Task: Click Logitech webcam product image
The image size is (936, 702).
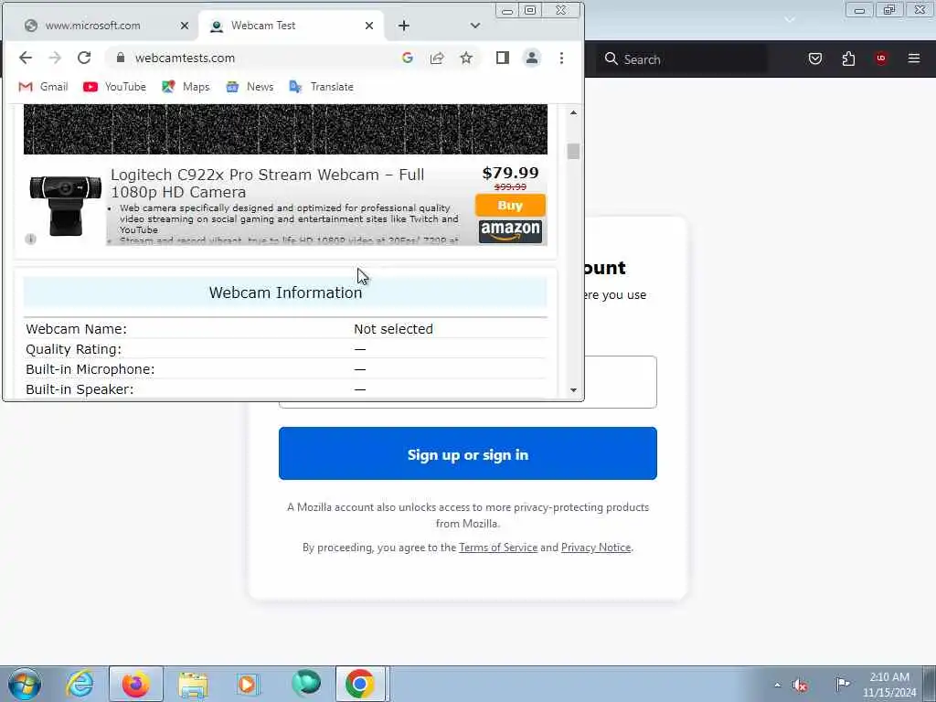Action: [66, 205]
